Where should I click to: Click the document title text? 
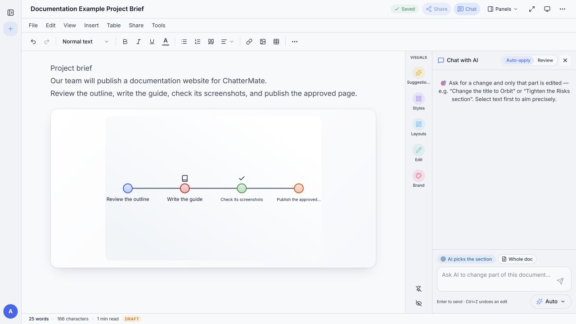pyautogui.click(x=87, y=9)
